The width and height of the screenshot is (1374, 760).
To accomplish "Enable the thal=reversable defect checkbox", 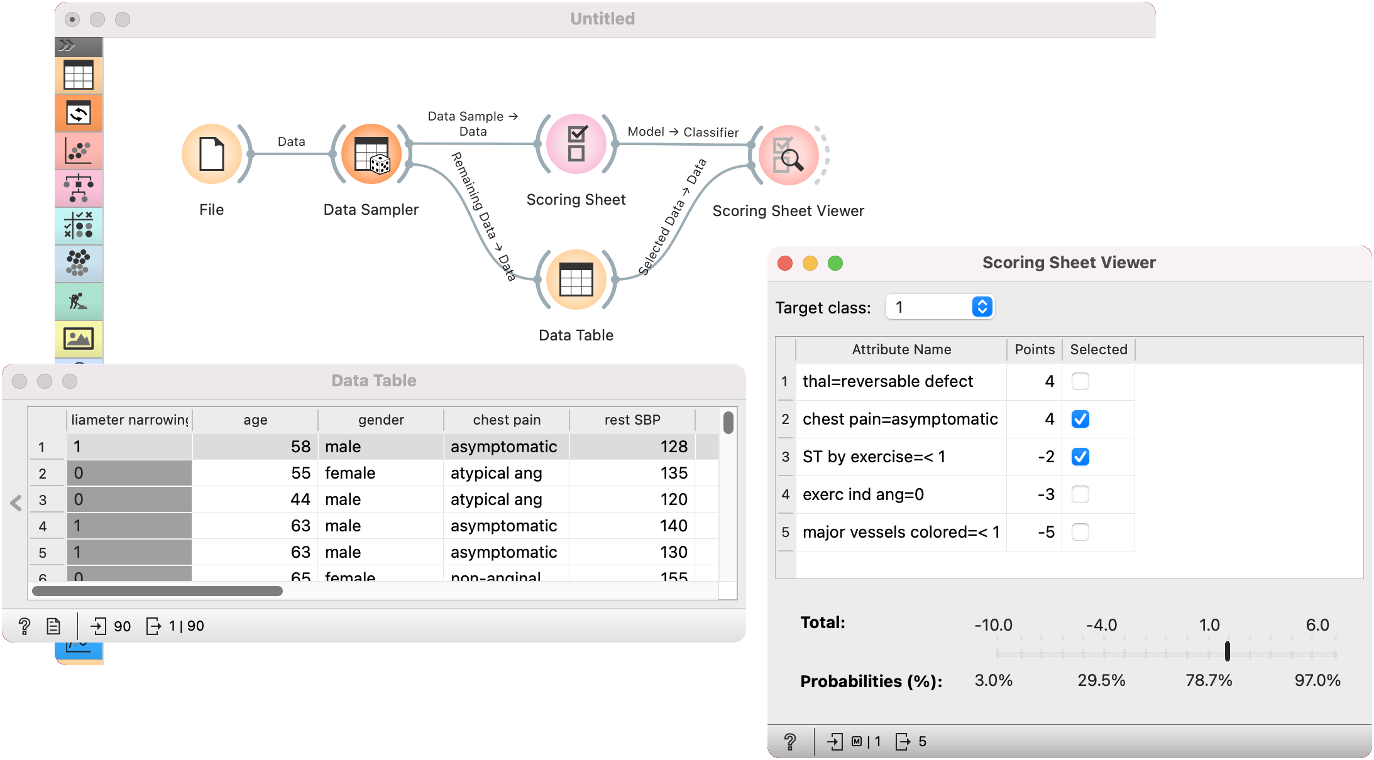I will click(1080, 381).
